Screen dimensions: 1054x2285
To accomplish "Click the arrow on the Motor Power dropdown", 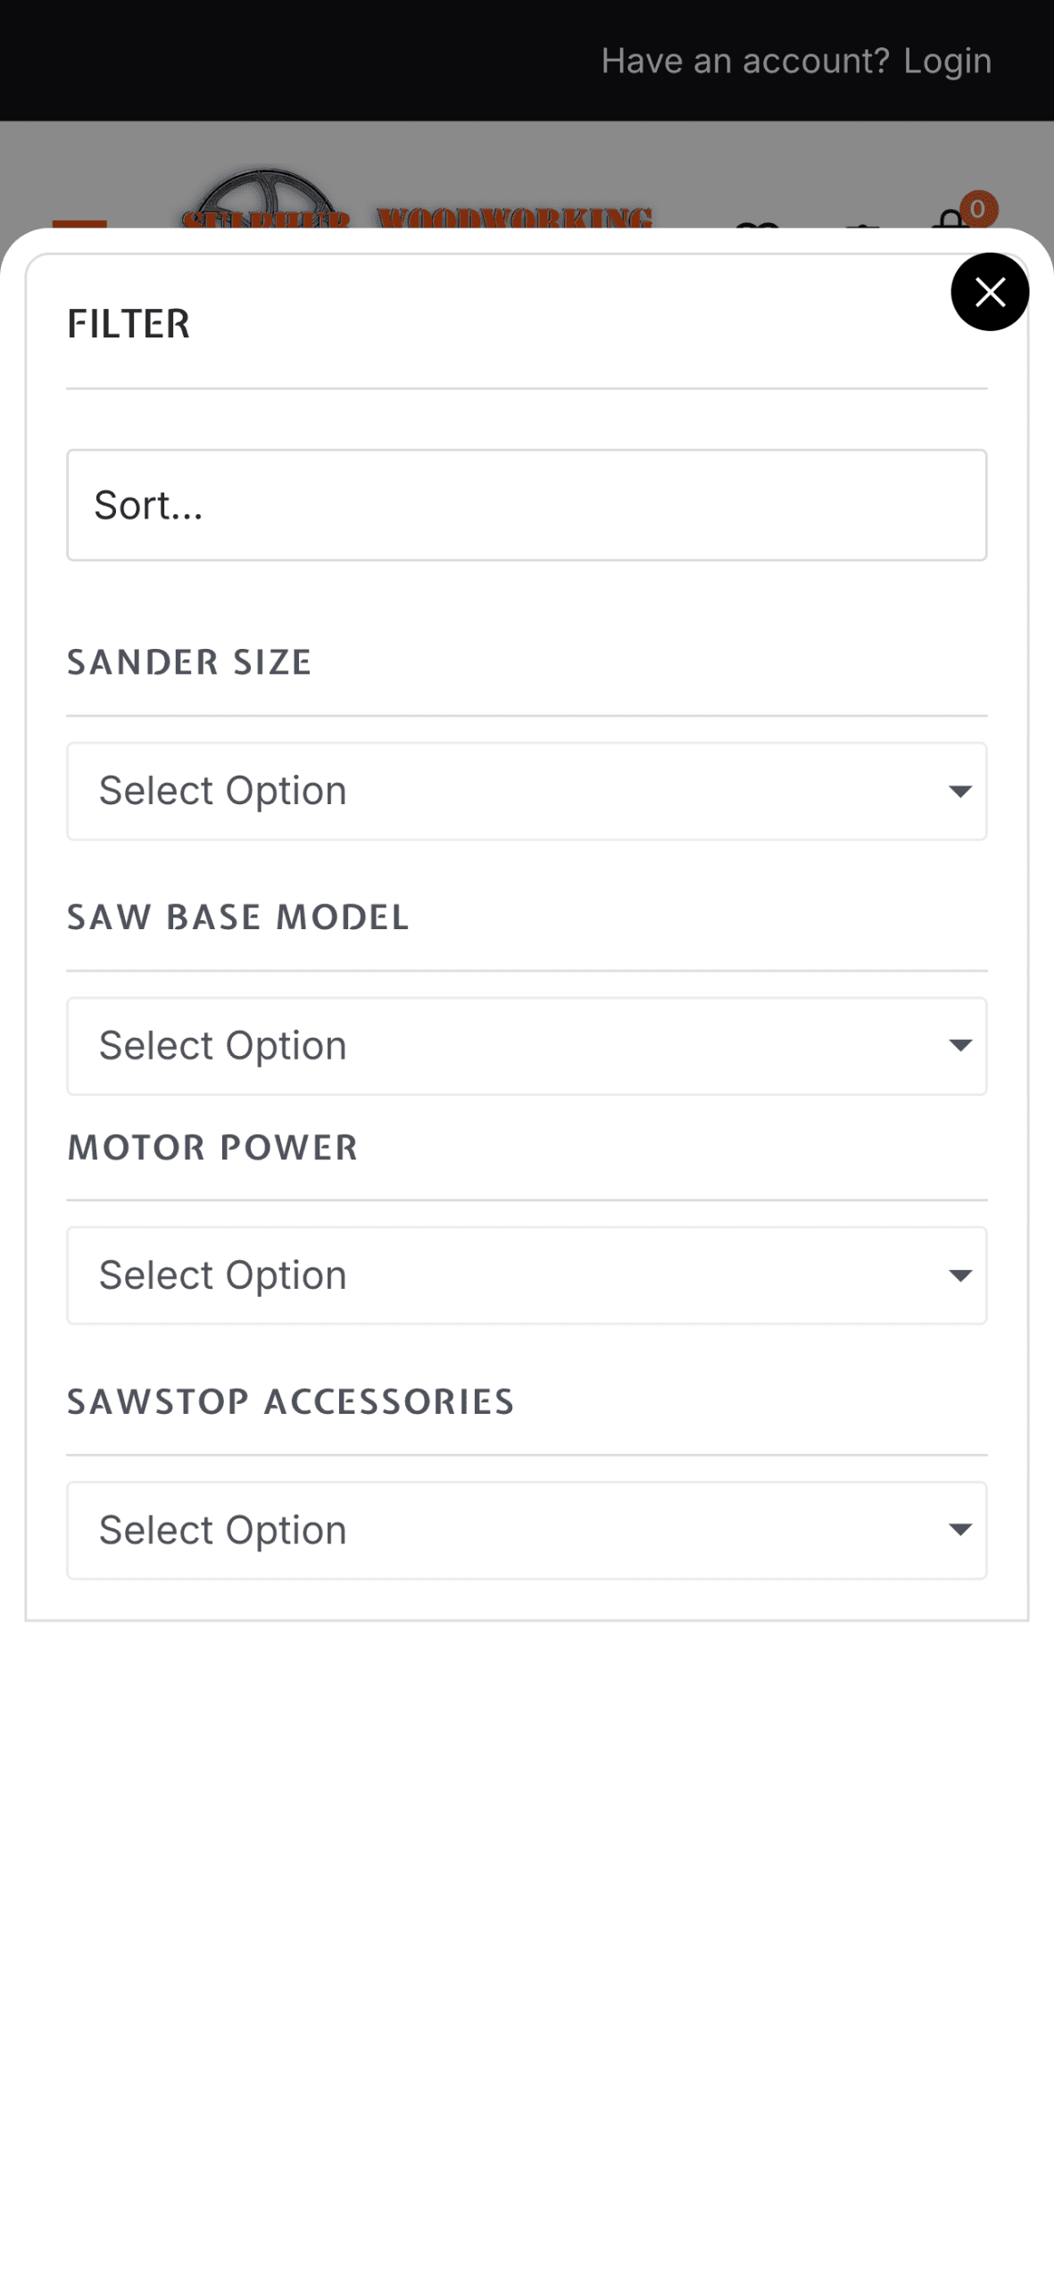I will 959,1275.
